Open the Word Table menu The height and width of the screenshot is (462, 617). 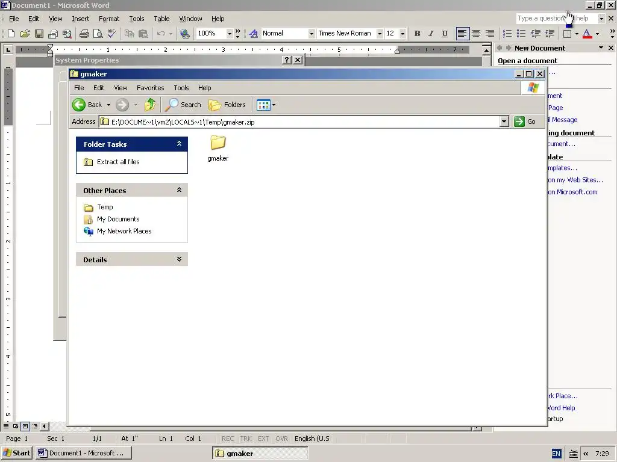coord(161,19)
